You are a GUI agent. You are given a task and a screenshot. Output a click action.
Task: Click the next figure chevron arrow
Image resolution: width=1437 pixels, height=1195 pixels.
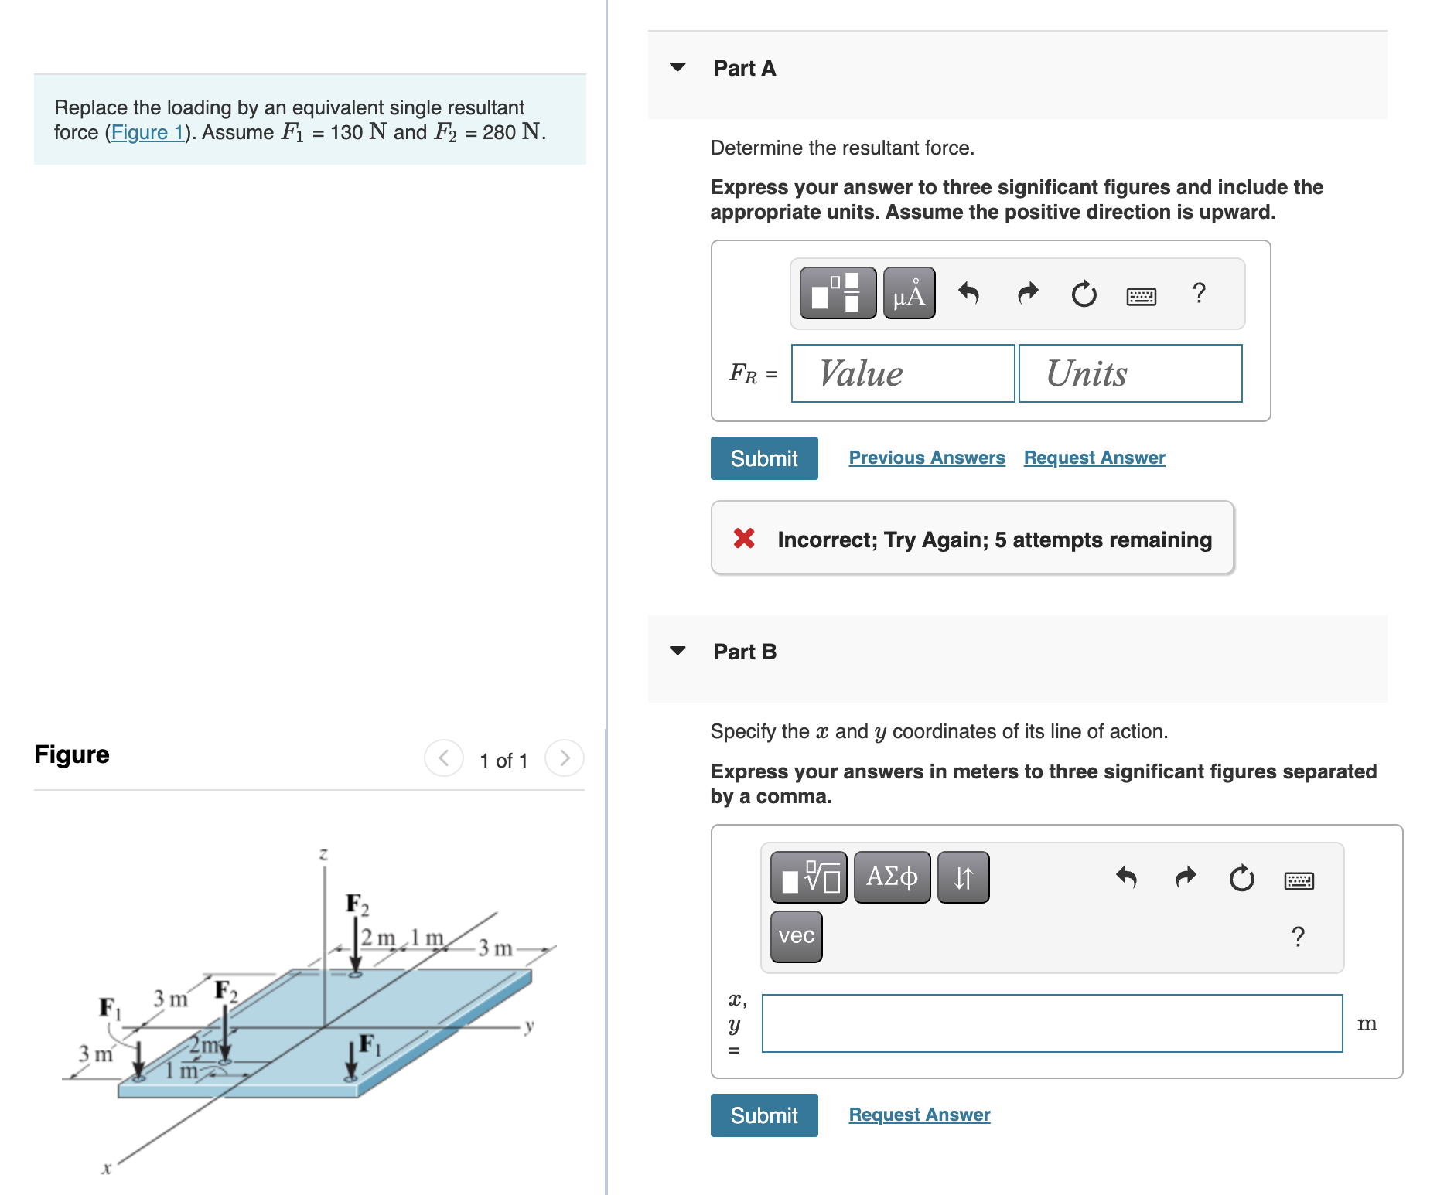(565, 758)
